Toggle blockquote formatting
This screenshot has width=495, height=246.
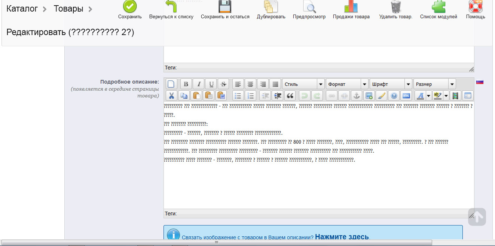(x=290, y=96)
